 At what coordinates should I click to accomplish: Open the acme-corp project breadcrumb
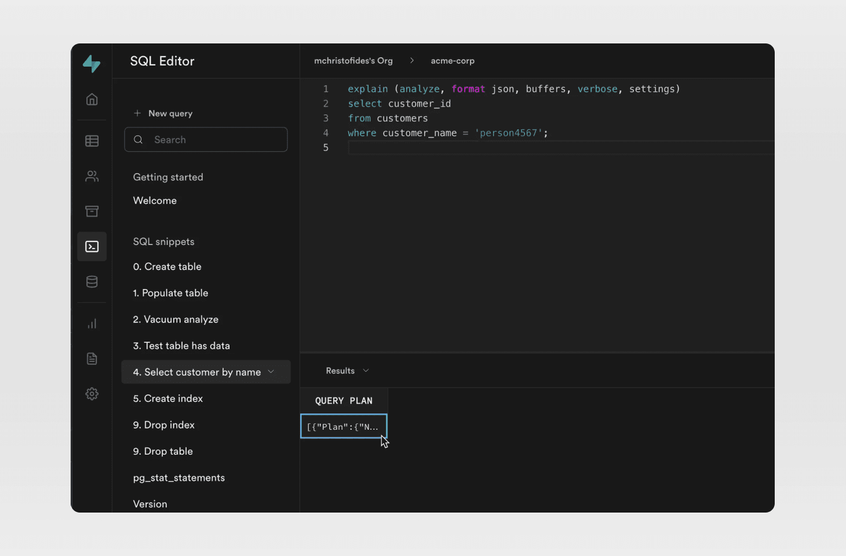pyautogui.click(x=453, y=61)
